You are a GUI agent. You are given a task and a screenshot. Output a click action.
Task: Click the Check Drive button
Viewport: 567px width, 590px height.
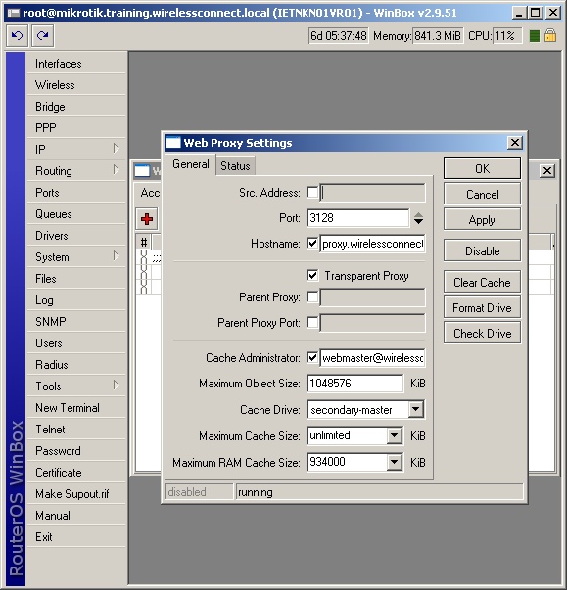tap(482, 333)
